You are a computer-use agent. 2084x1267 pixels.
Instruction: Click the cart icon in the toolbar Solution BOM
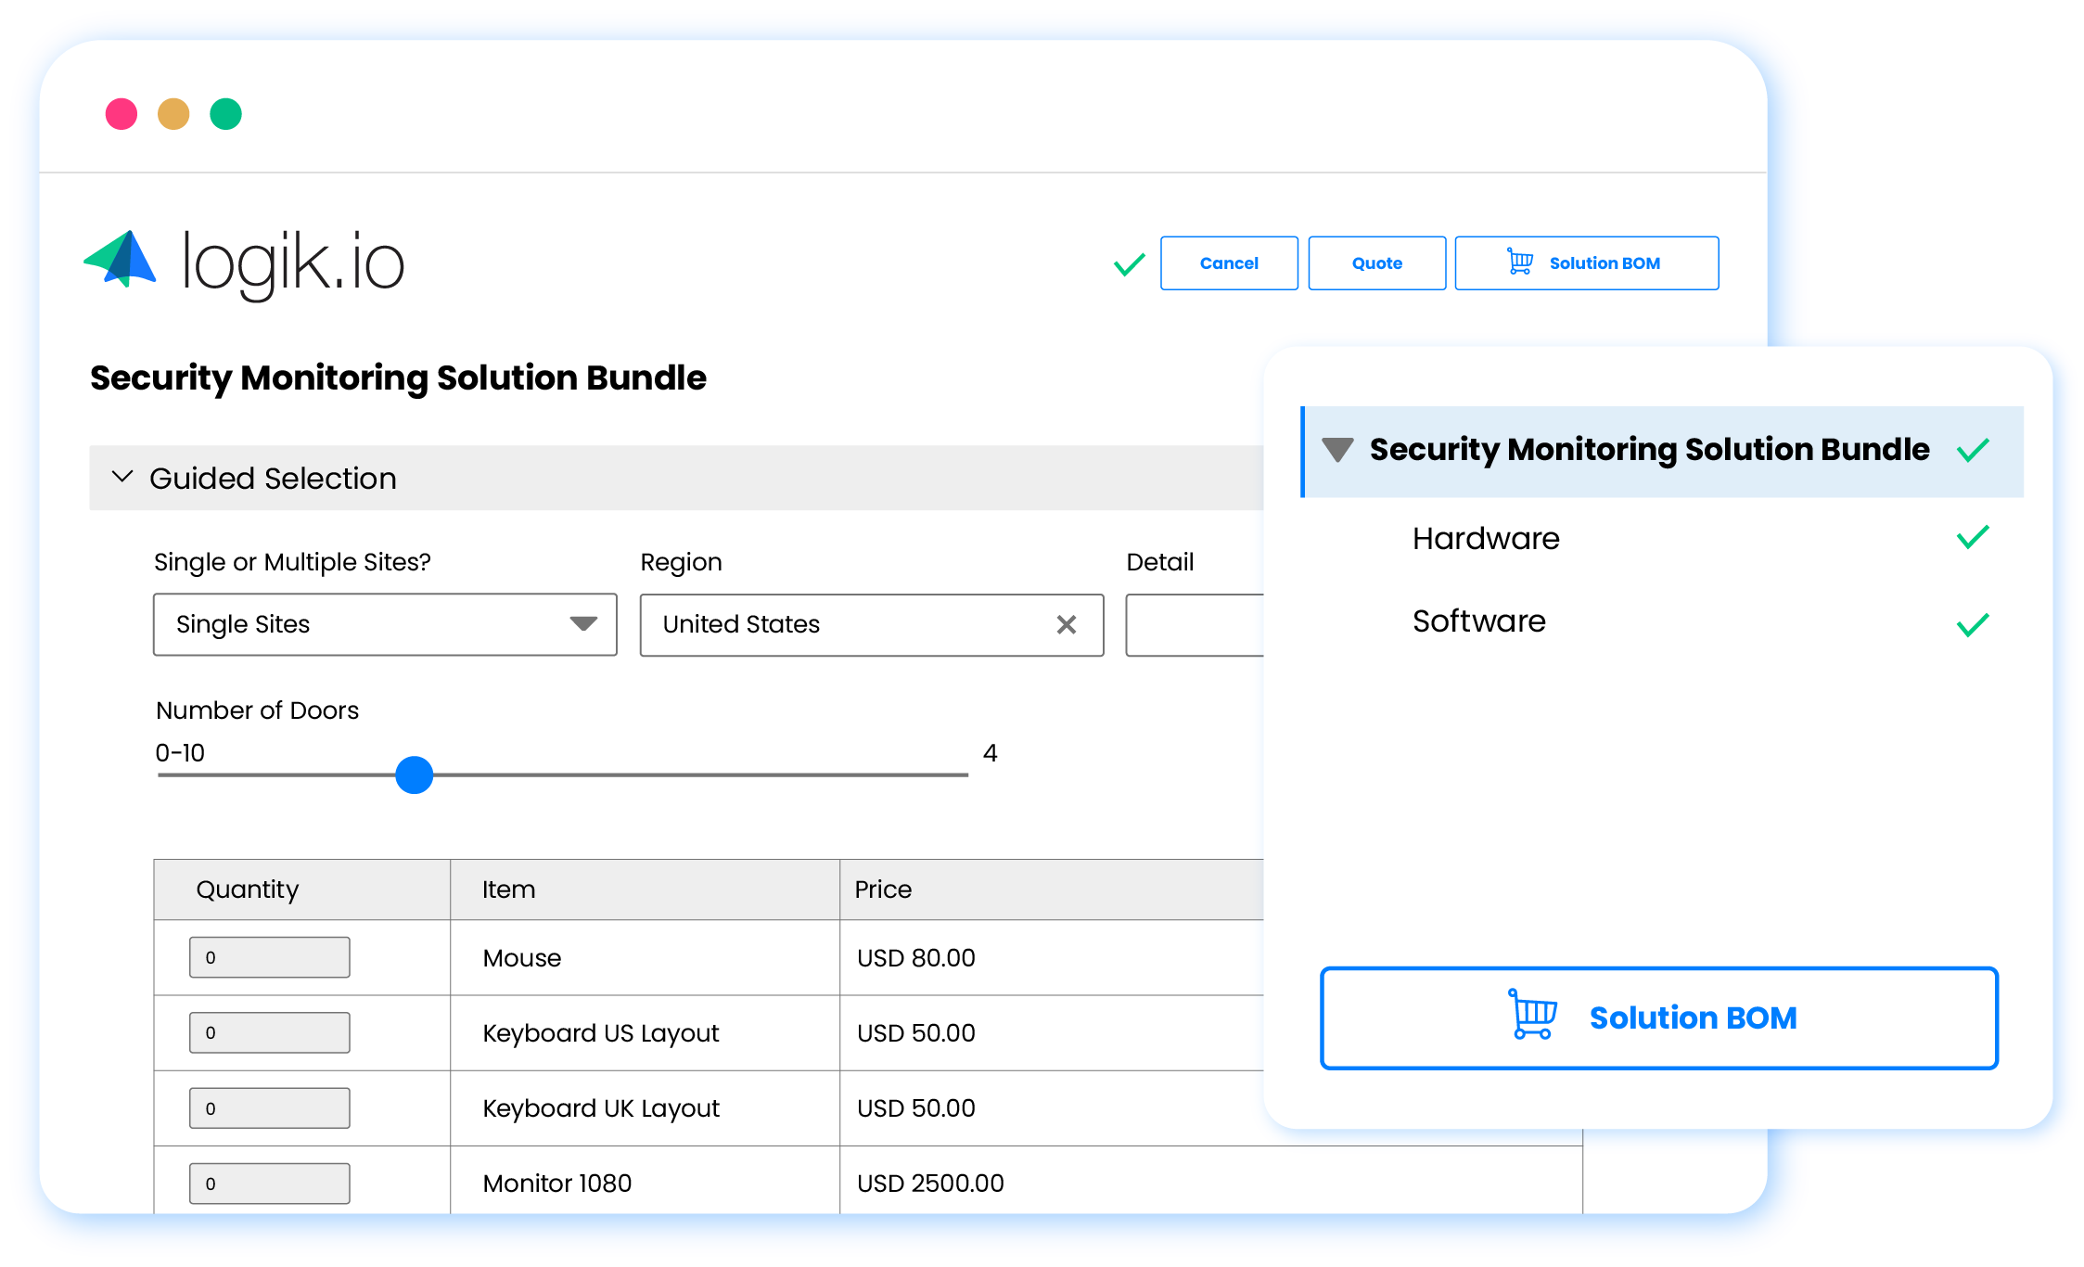point(1520,262)
